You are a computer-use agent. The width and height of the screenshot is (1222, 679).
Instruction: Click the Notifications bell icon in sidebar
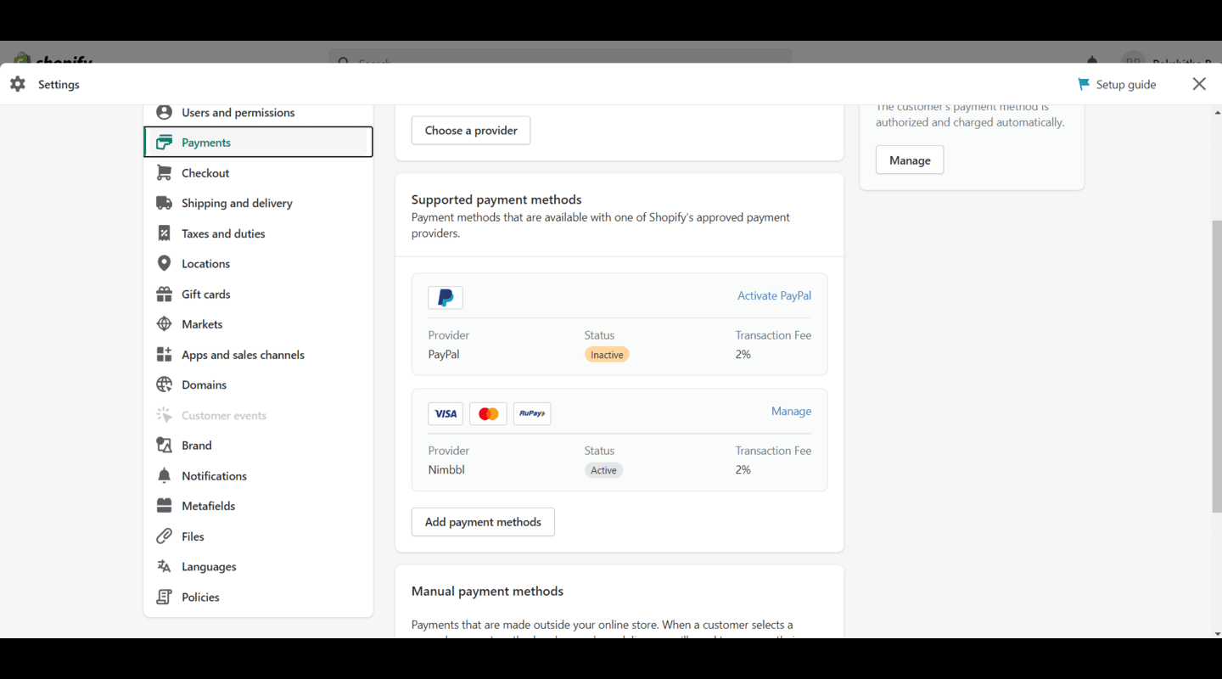[x=165, y=475]
